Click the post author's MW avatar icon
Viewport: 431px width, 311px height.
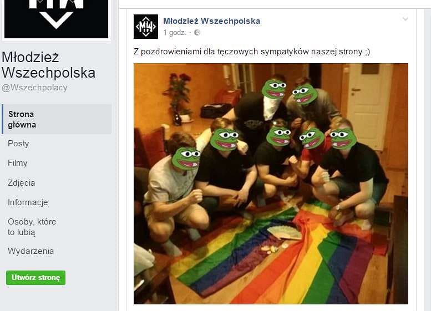pos(146,27)
